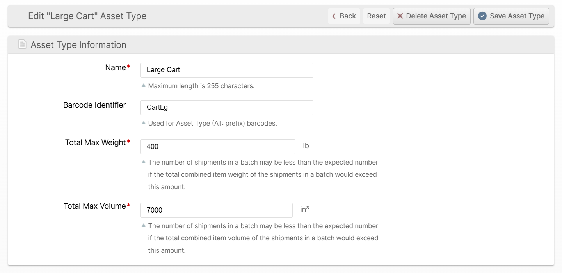
Task: Click the checkmark icon on Save Asset Type
Action: (482, 16)
